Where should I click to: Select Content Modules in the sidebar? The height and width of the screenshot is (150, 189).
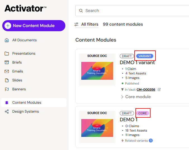click(34, 103)
